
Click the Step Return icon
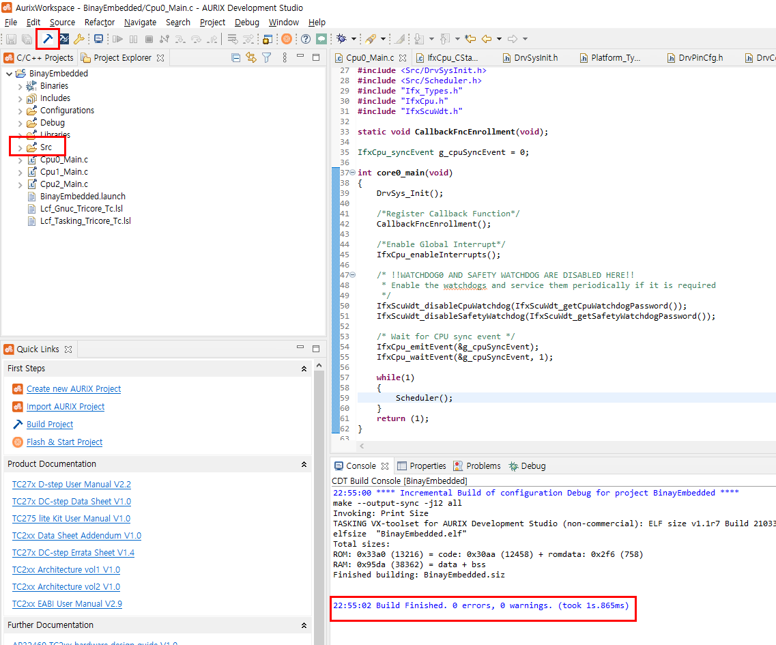click(212, 39)
